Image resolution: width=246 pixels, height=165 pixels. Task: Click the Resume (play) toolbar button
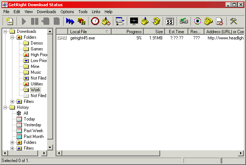[24, 21]
